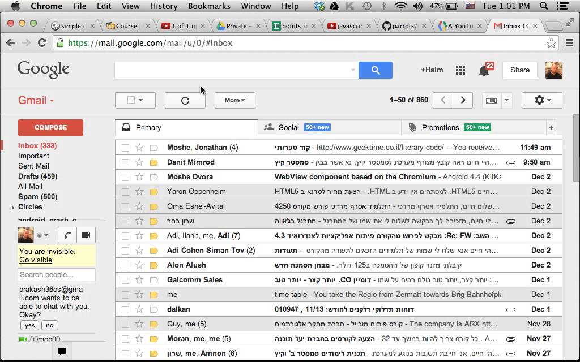
Task: Check the Adi, Ilanit, me, Adi thread
Action: click(x=125, y=236)
